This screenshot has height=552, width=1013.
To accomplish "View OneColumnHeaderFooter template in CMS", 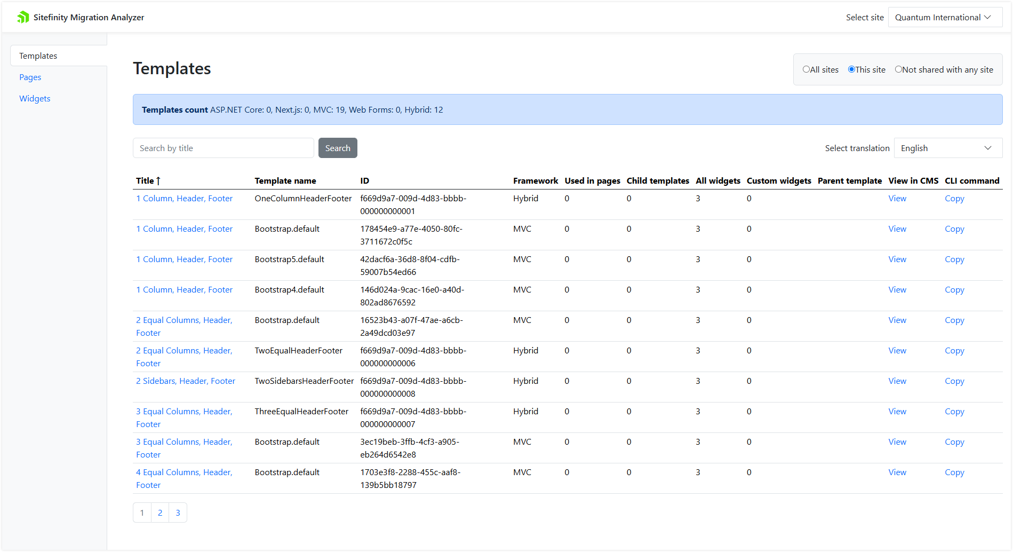I will point(897,199).
